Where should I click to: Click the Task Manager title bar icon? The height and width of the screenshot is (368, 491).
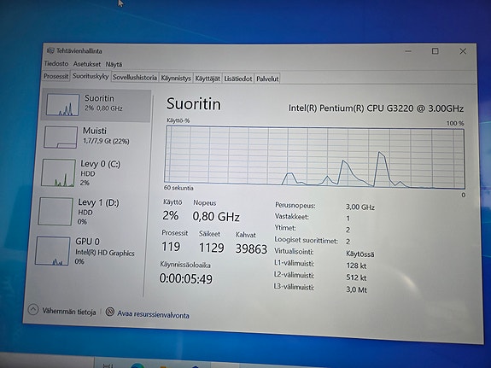pos(50,50)
